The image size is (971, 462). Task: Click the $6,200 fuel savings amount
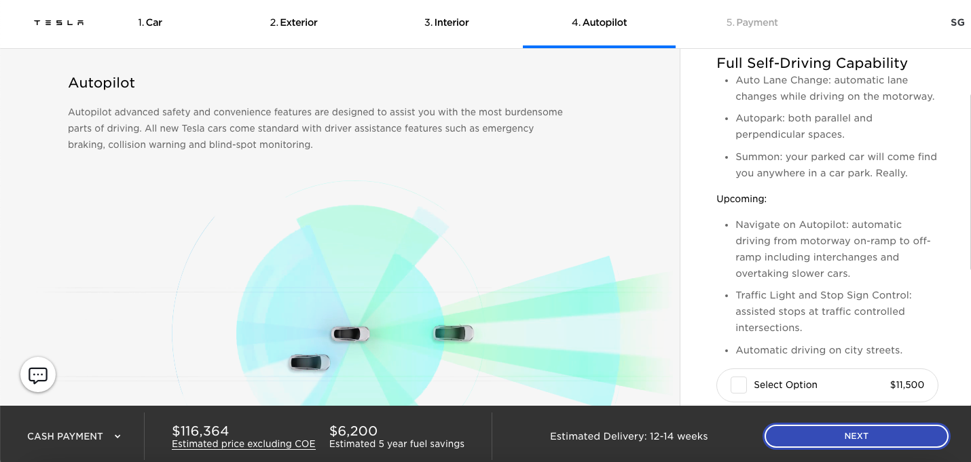coord(353,431)
